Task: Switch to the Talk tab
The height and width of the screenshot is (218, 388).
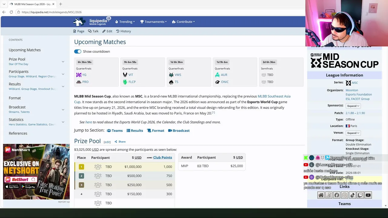Action: 93,31
